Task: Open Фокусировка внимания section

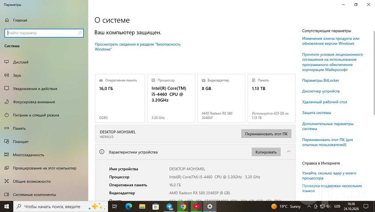Action: tap(34, 102)
